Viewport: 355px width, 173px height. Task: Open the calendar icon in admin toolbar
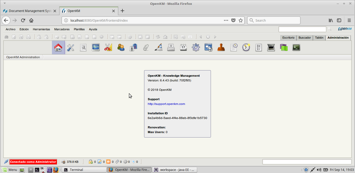click(x=184, y=47)
